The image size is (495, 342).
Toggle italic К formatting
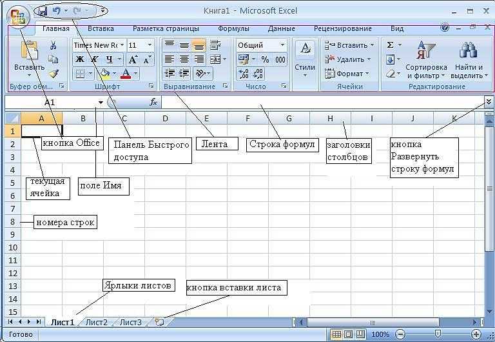click(94, 59)
